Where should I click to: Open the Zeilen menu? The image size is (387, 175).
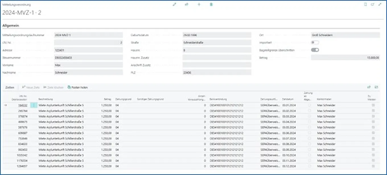10,87
